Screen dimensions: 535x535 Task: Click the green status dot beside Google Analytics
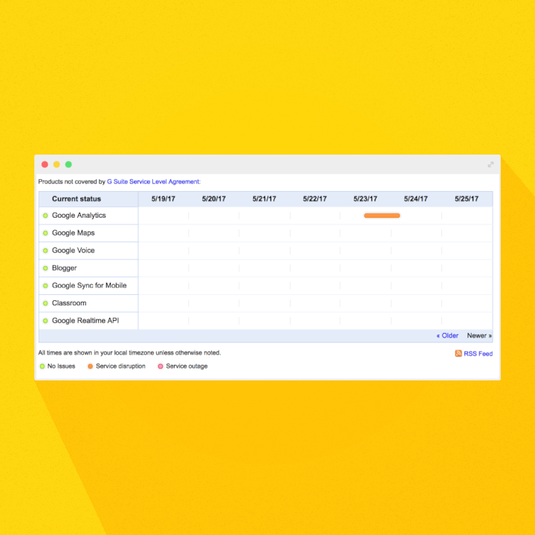pos(45,215)
